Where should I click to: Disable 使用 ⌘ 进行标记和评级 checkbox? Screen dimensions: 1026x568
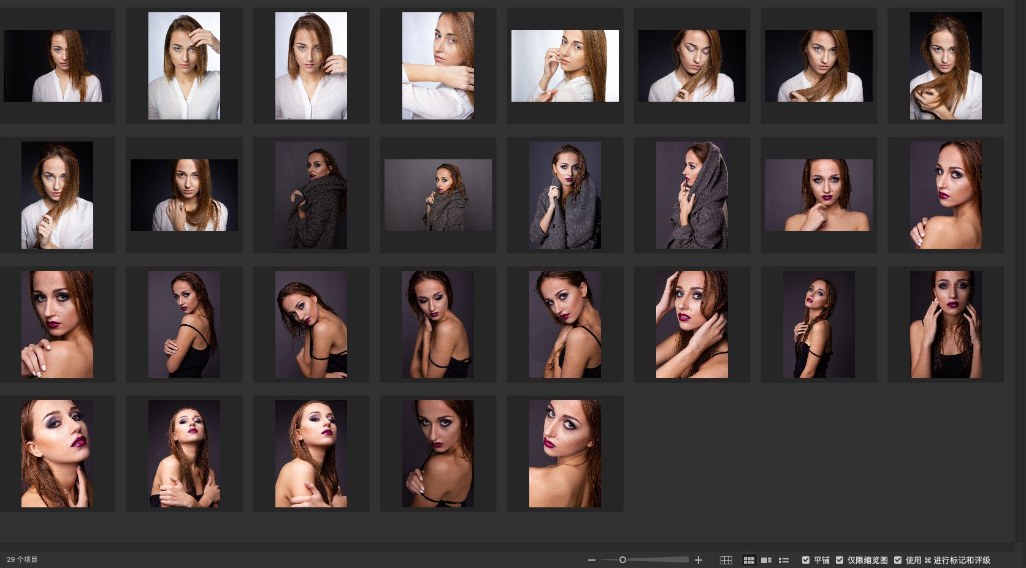898,560
